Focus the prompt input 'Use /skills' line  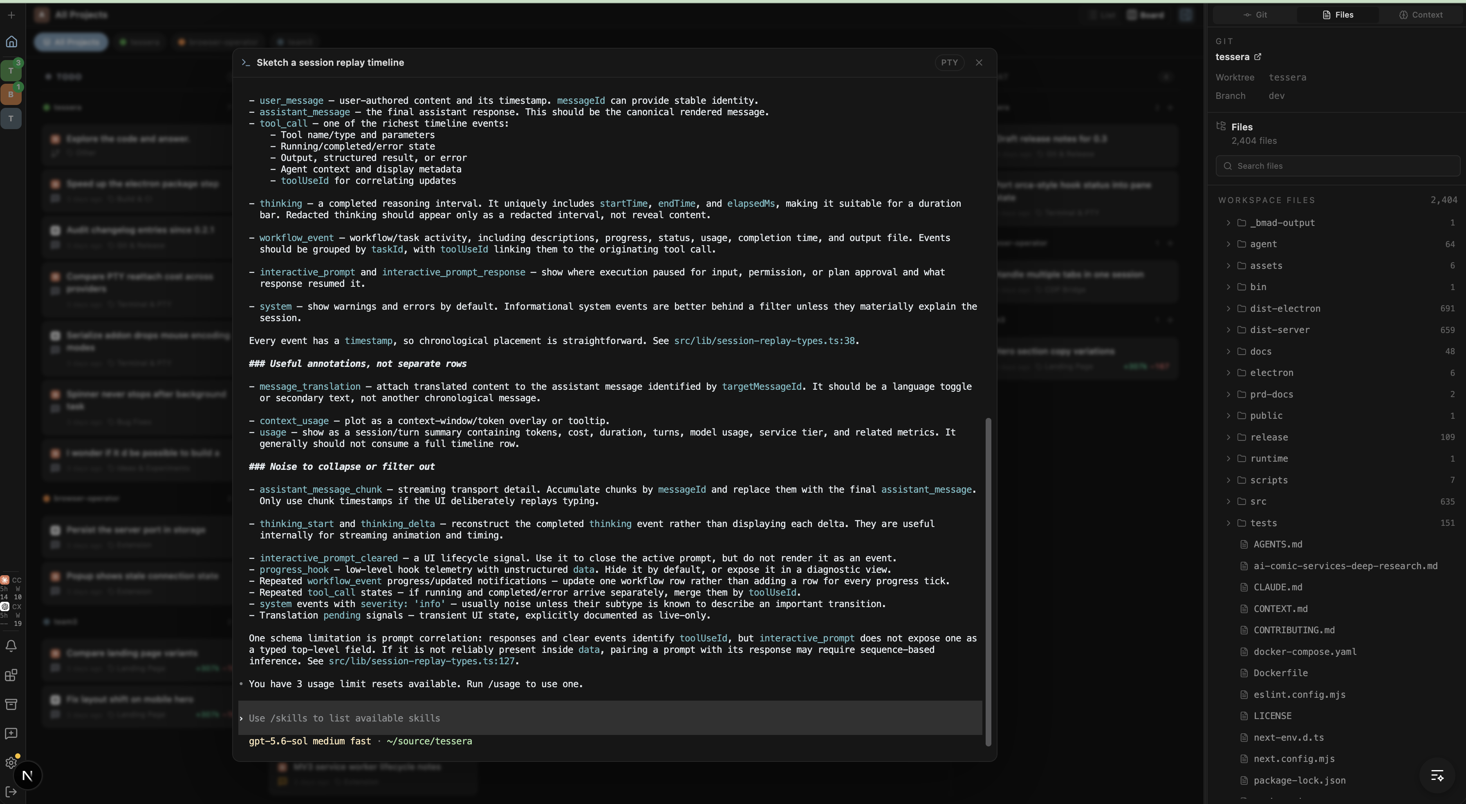point(610,718)
